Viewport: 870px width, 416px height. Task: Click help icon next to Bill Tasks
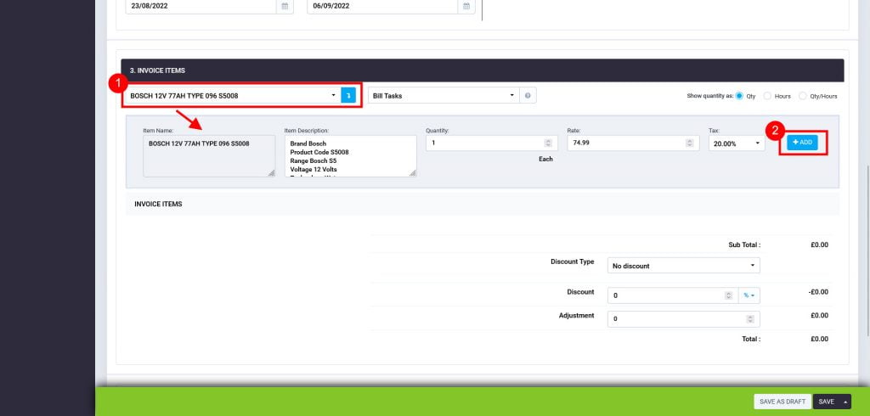click(x=528, y=95)
